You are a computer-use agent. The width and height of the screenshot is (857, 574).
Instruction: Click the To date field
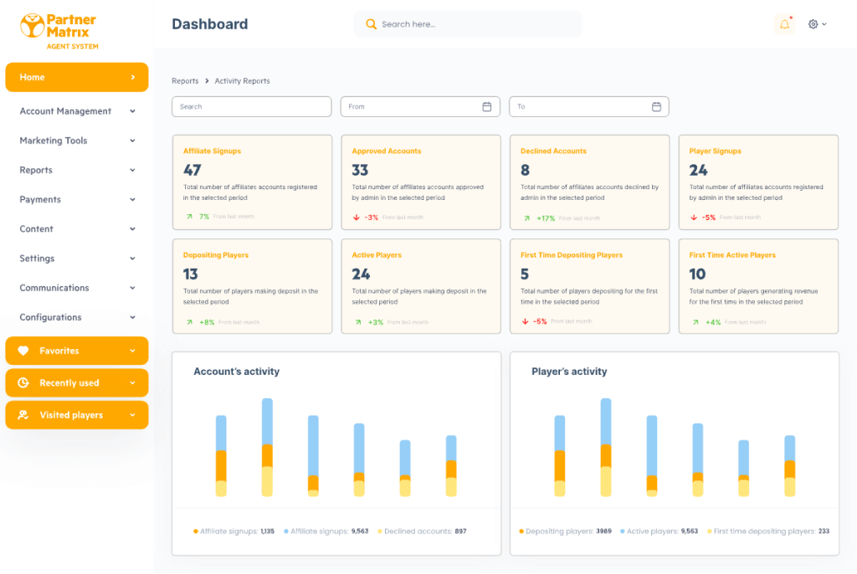pyautogui.click(x=588, y=106)
